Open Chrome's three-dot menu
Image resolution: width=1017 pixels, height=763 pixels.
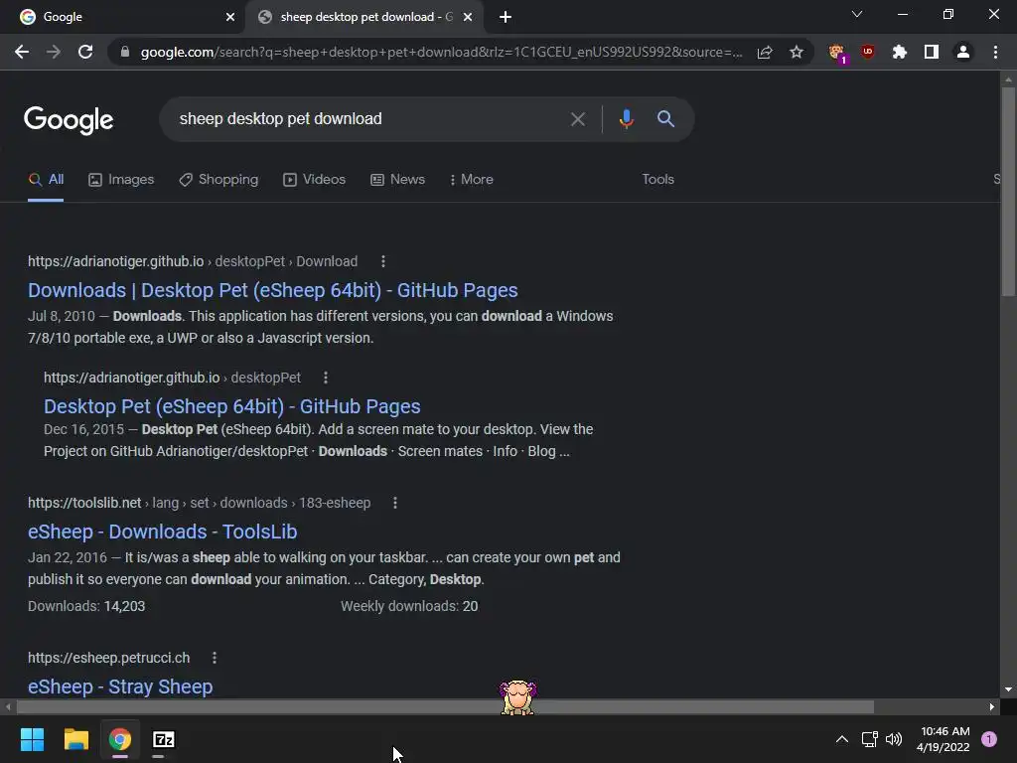tap(995, 52)
